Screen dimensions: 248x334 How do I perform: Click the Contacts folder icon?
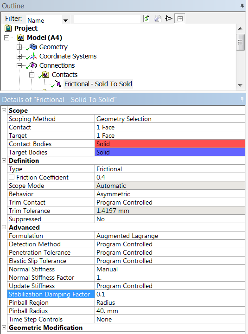45,75
